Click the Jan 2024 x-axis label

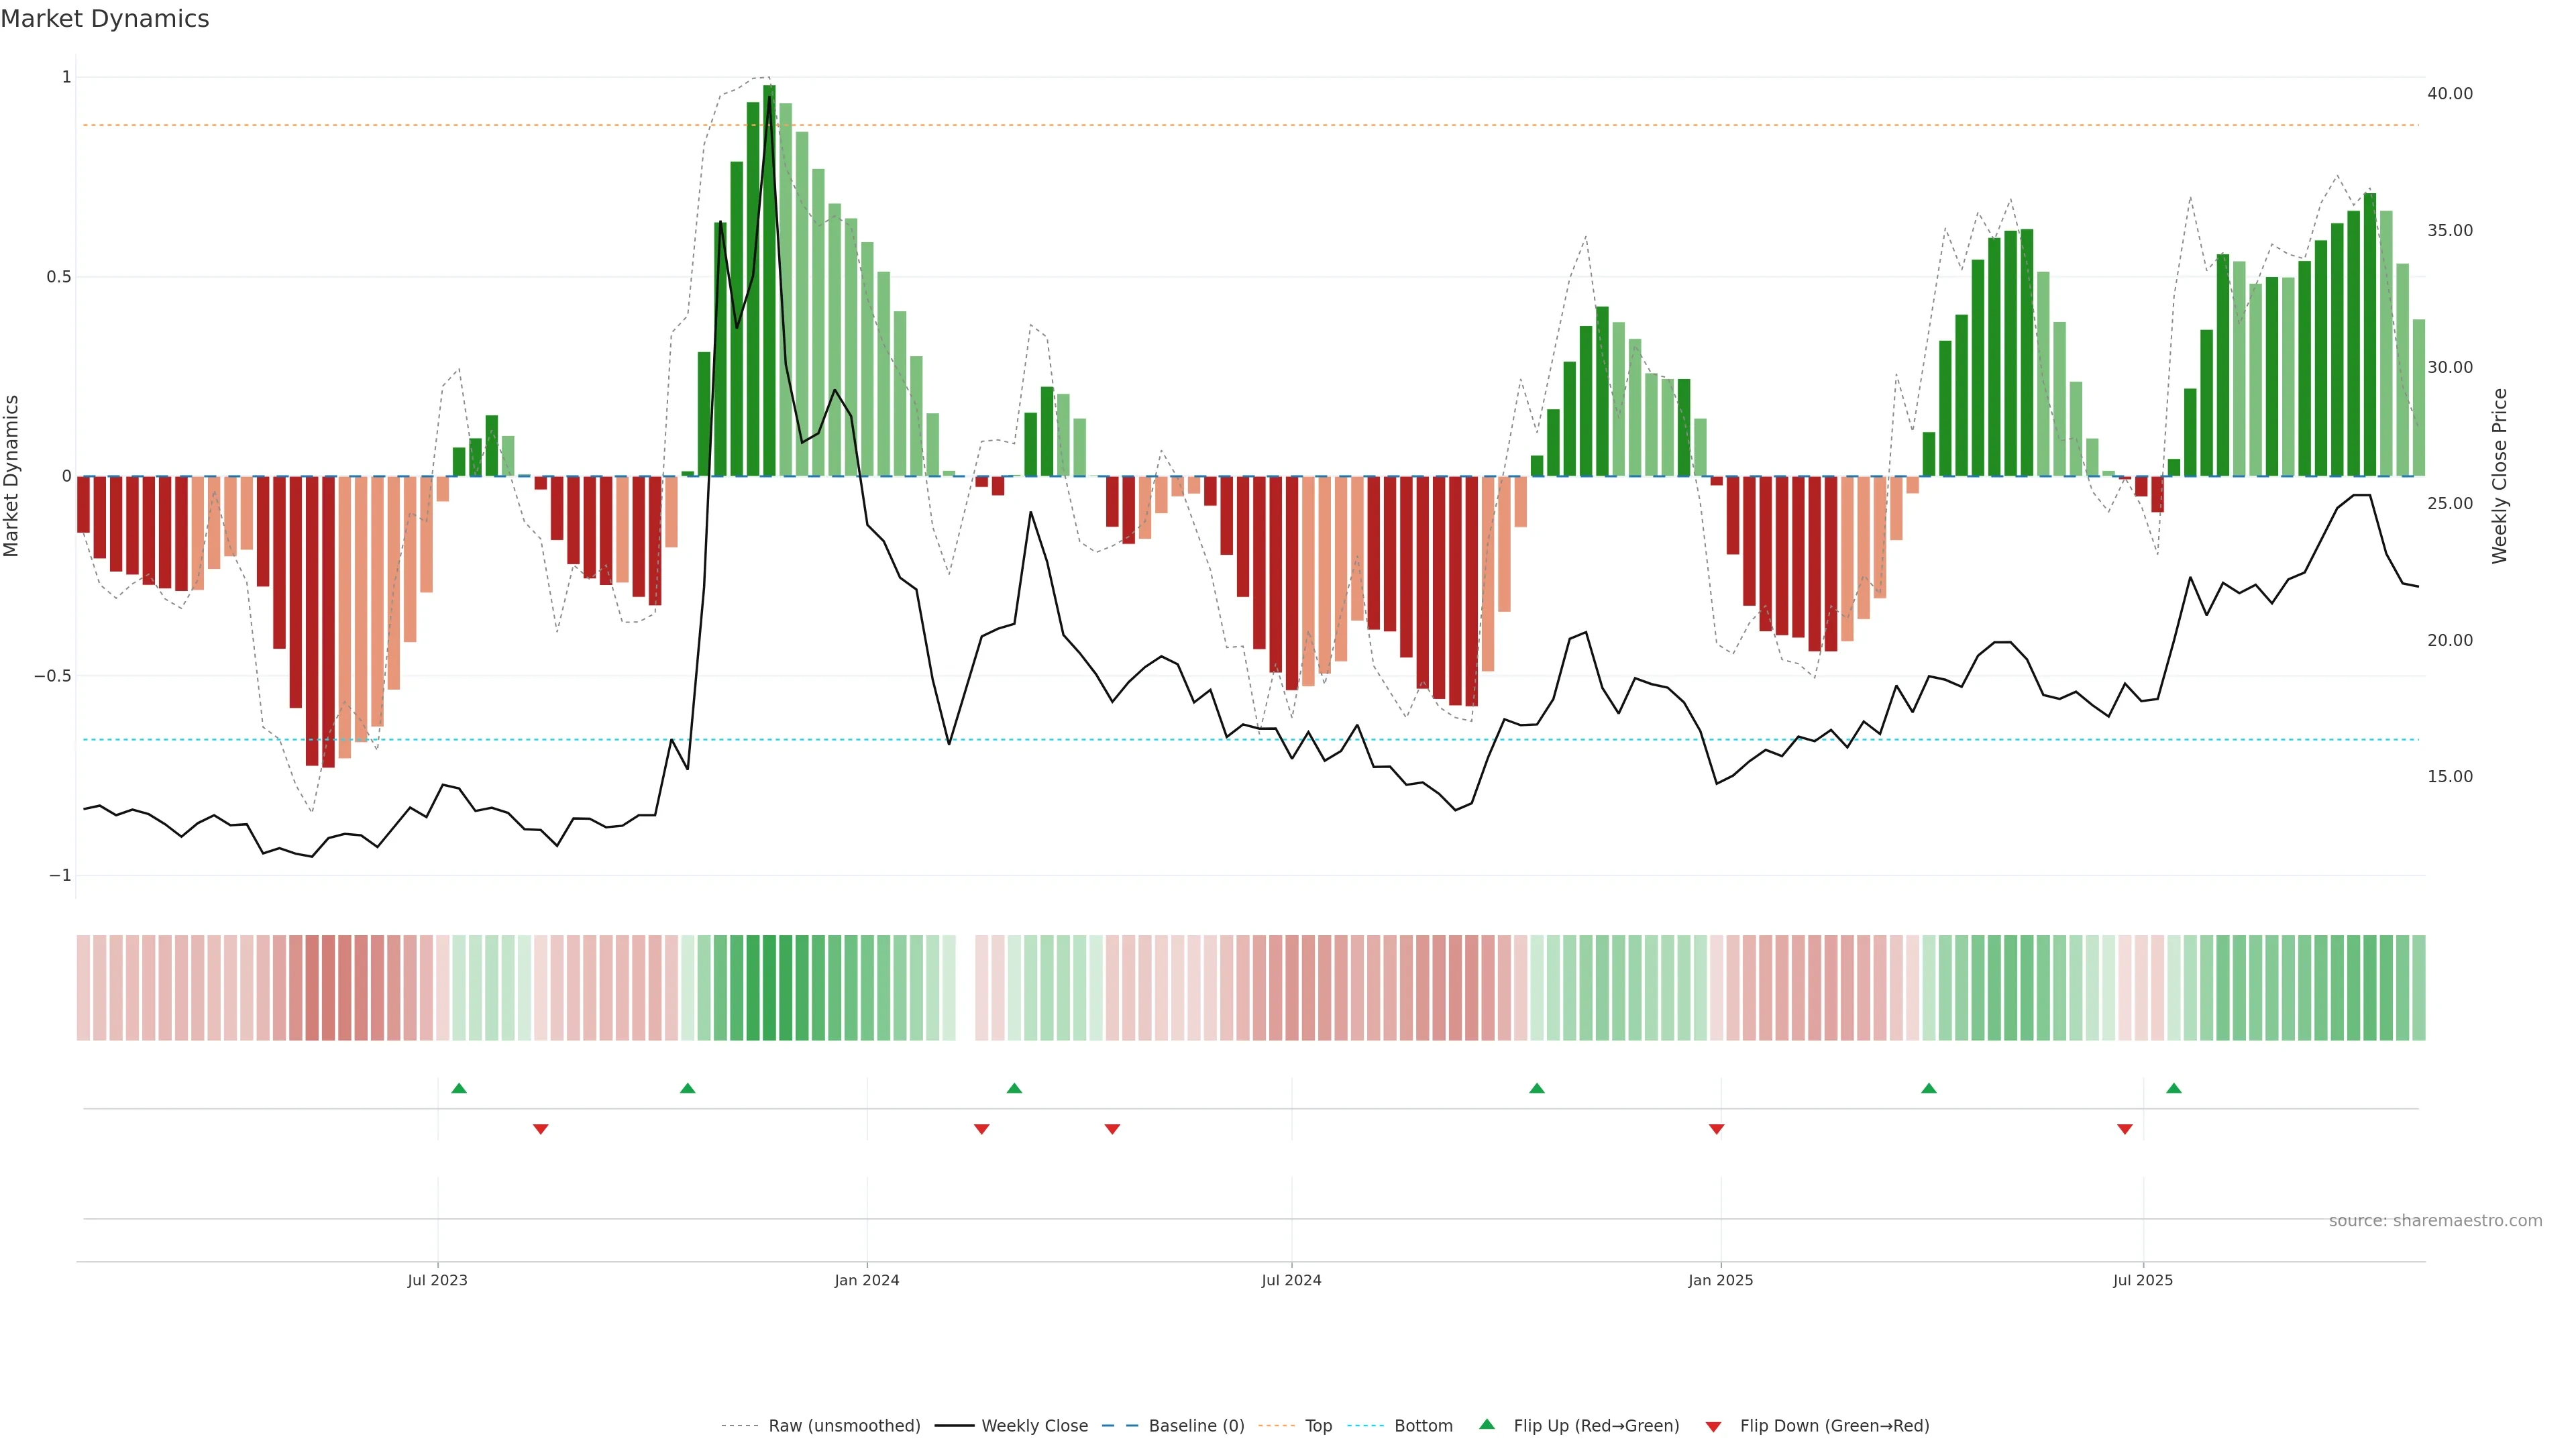pyautogui.click(x=866, y=1280)
